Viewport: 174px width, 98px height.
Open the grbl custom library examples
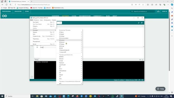tap(70, 84)
